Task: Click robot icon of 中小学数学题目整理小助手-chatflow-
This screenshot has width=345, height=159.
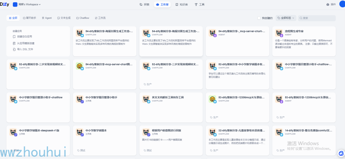Action: click(279, 66)
